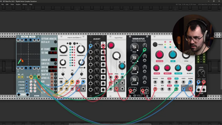Image resolution: width=222 pixels, height=125 pixels.
Task: Click the X POSITION input jack
Action: pos(27,82)
